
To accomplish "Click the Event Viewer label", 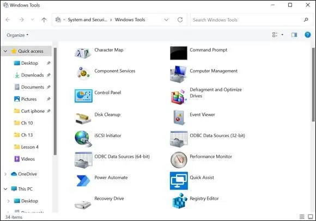I will pyautogui.click(x=202, y=115).
